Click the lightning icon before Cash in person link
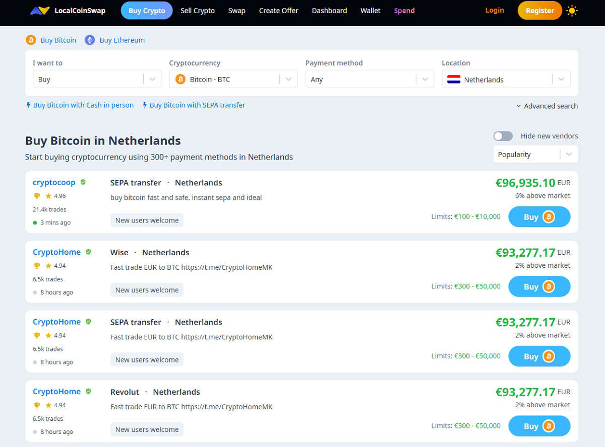 tap(28, 105)
